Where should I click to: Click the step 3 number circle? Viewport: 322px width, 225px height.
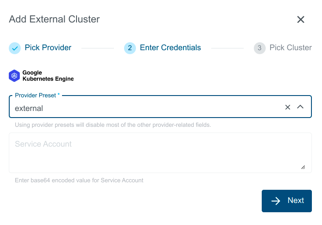[260, 48]
